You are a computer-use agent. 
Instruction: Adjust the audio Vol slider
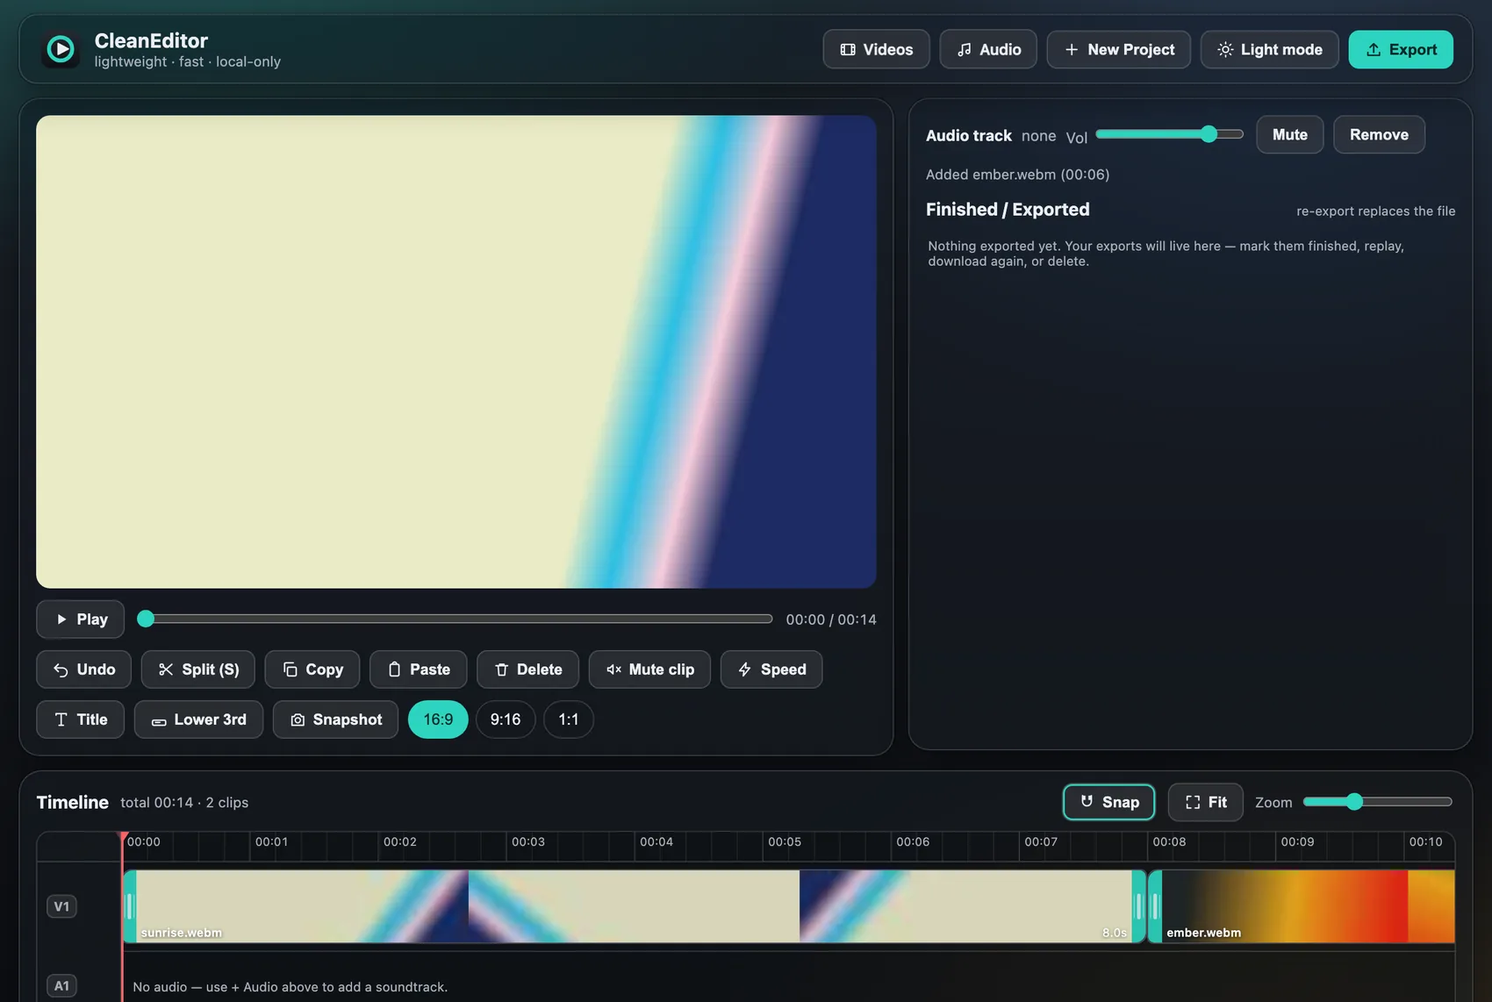click(1170, 134)
